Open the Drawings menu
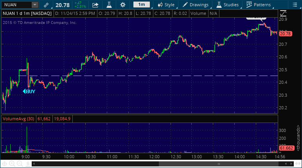The width and height of the screenshot is (302, 168). [x=195, y=5]
